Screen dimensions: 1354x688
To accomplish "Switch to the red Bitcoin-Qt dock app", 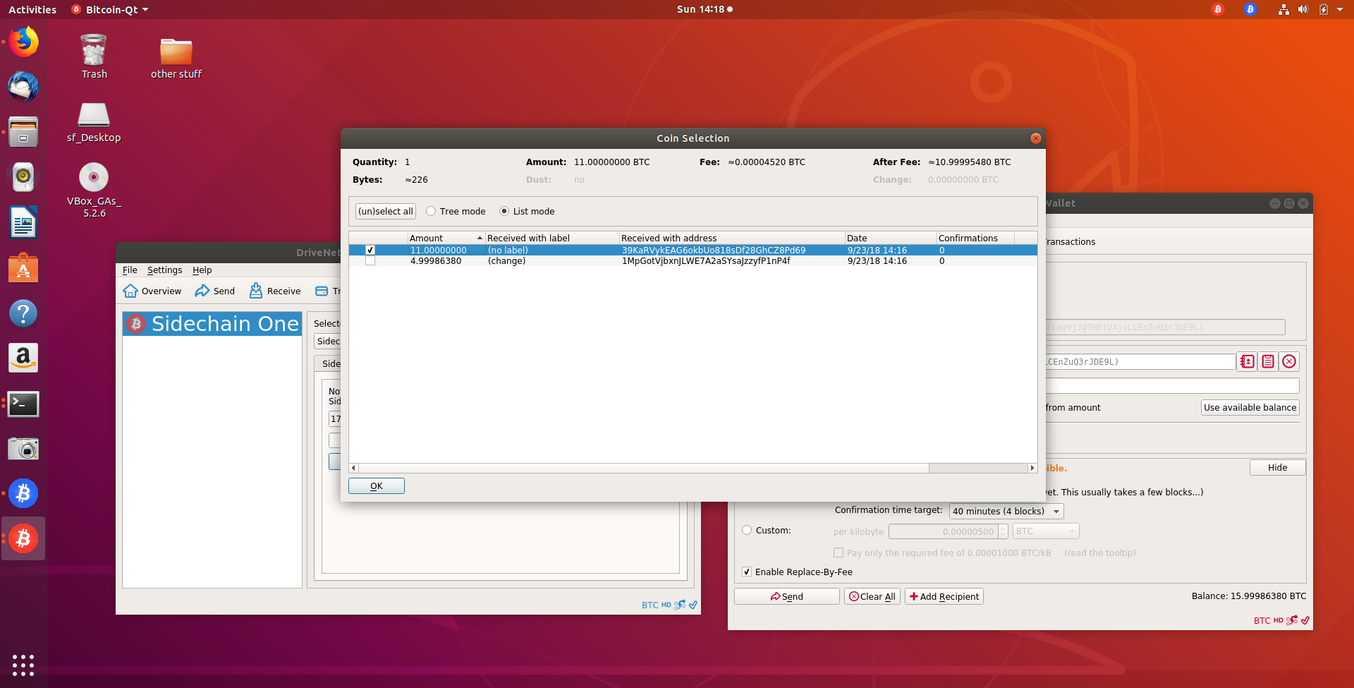I will [23, 538].
